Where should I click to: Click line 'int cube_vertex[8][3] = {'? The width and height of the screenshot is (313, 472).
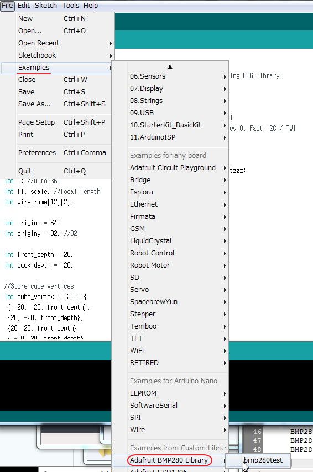46,297
